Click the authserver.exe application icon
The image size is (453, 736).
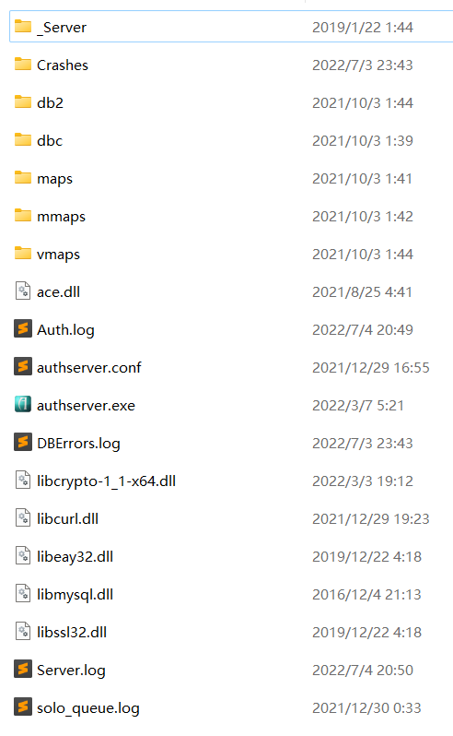22,404
